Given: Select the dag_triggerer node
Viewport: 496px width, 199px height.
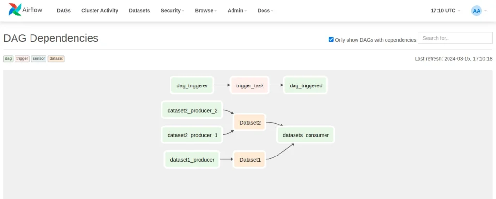Looking at the screenshot, I should (x=192, y=85).
